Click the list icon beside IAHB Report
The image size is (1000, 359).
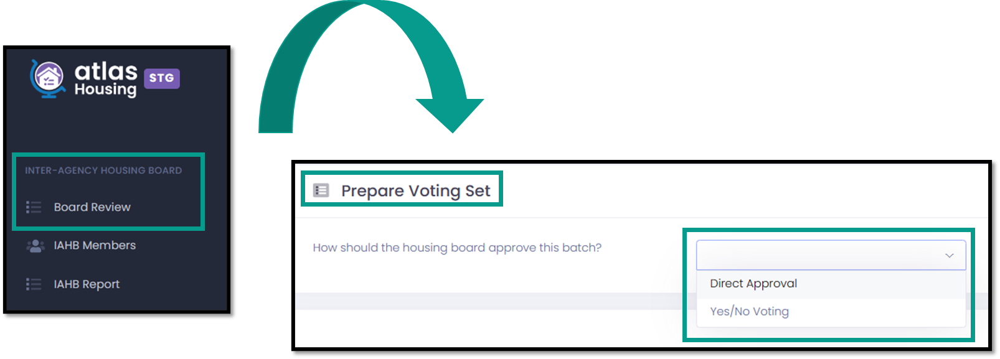(x=34, y=284)
